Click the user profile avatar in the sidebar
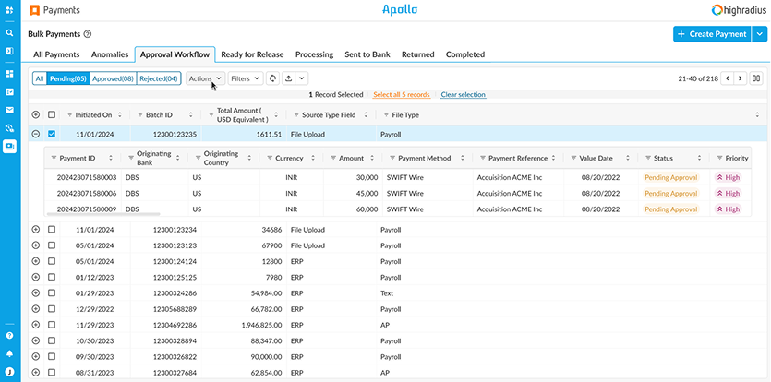 point(9,371)
